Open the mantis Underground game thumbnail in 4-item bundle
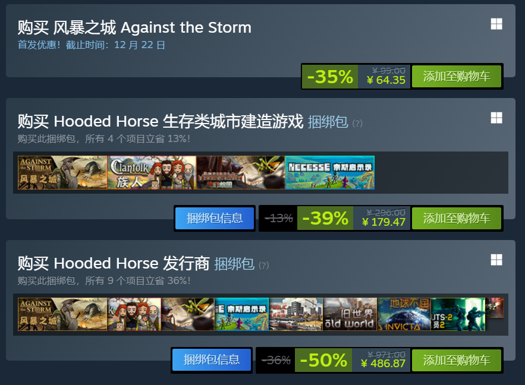 click(241, 173)
